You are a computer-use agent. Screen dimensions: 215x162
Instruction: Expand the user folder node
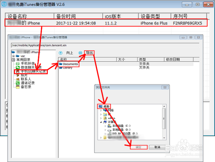(101, 118)
